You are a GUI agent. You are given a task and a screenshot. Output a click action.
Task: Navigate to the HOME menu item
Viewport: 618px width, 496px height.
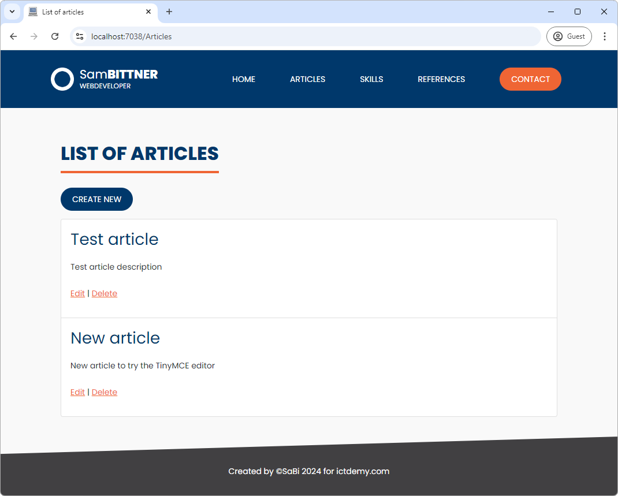tap(243, 79)
